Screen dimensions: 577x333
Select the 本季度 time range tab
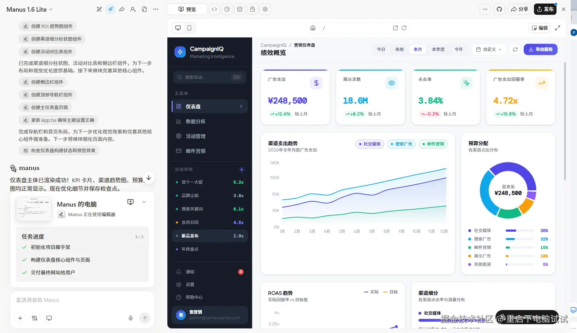[438, 49]
